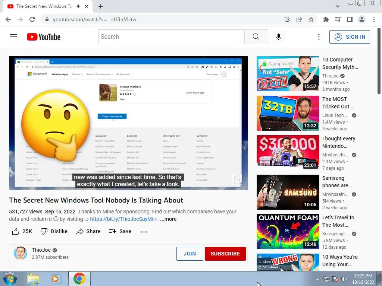The image size is (382, 286).
Task: Share this page from the address bar icon
Action: click(x=299, y=19)
